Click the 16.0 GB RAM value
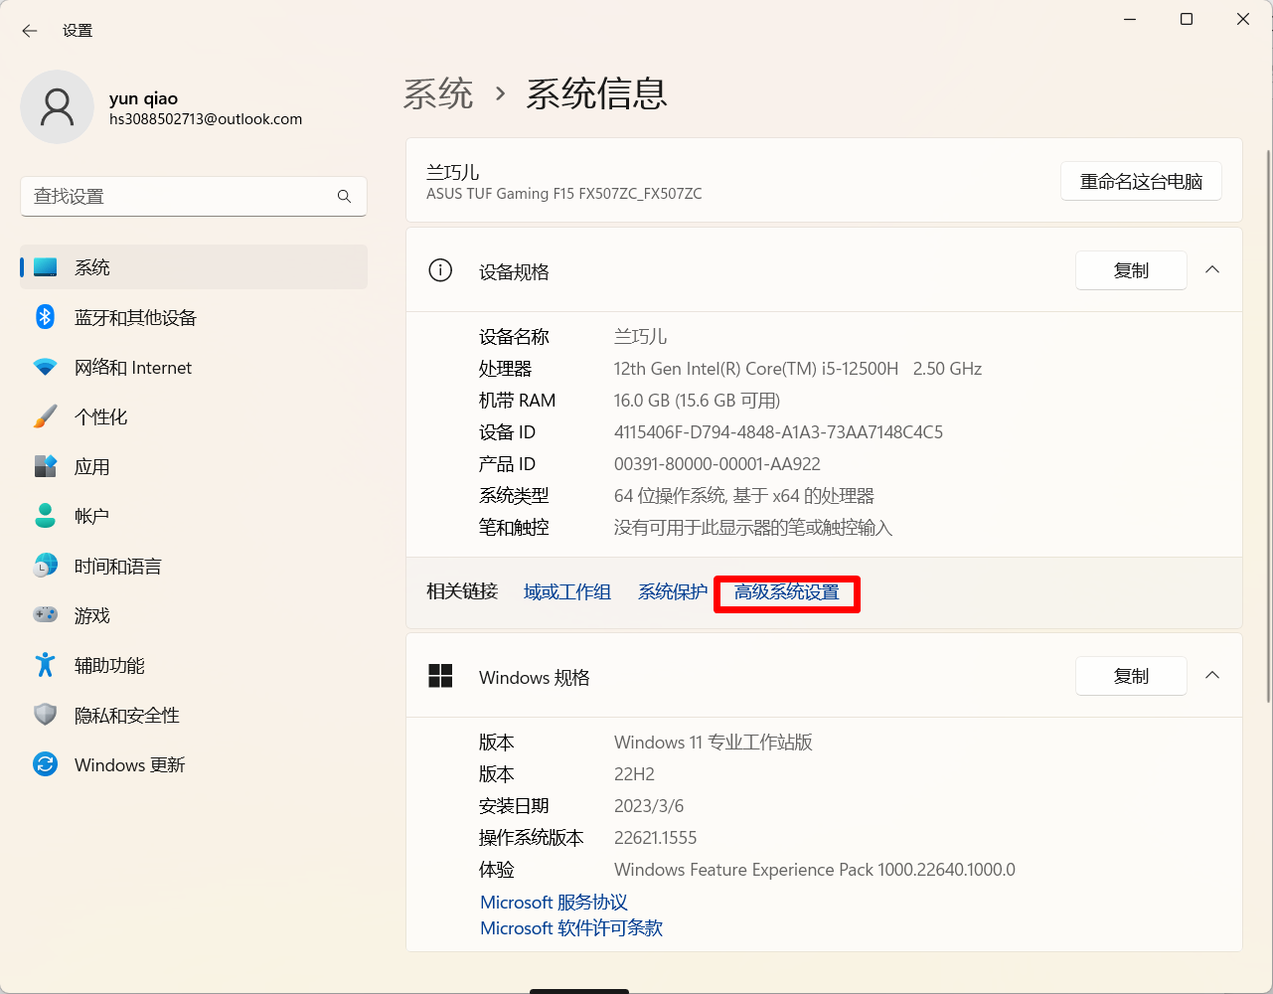 pos(697,401)
